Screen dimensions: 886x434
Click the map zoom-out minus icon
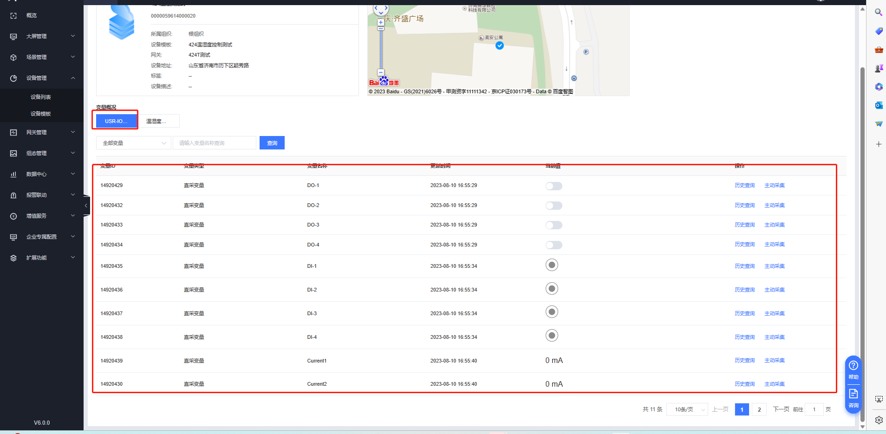(x=381, y=72)
